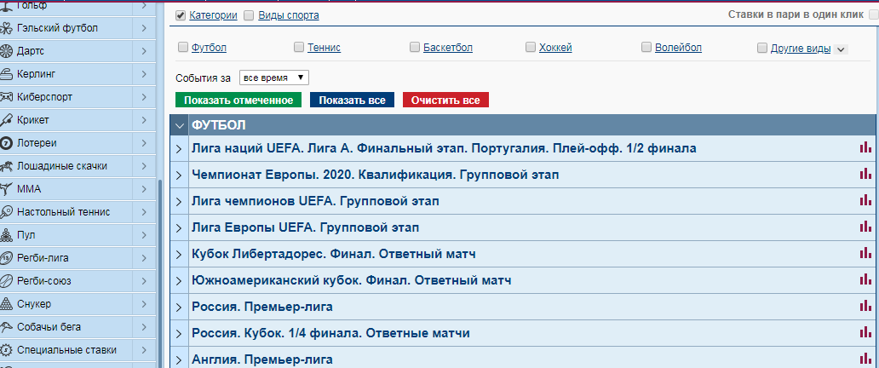Screen dimensions: 879x368
Task: Tick the Футбол filter checkbox
Action: (x=183, y=47)
